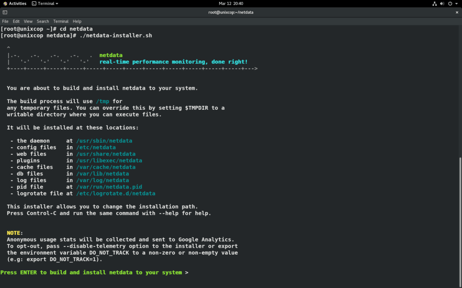The height and width of the screenshot is (288, 462).
Task: Click the path /var/log/netdata
Action: [102, 180]
